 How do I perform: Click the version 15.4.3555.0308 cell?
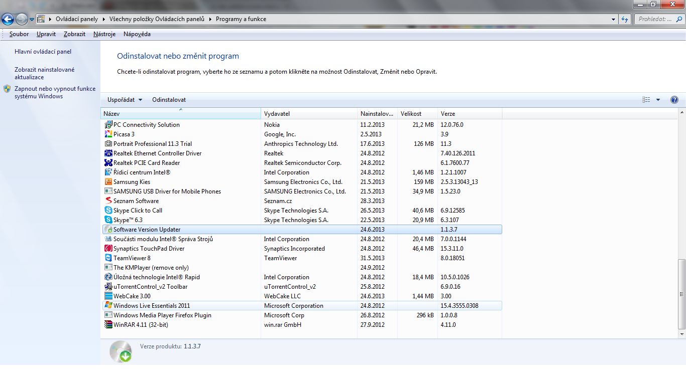tap(460, 306)
